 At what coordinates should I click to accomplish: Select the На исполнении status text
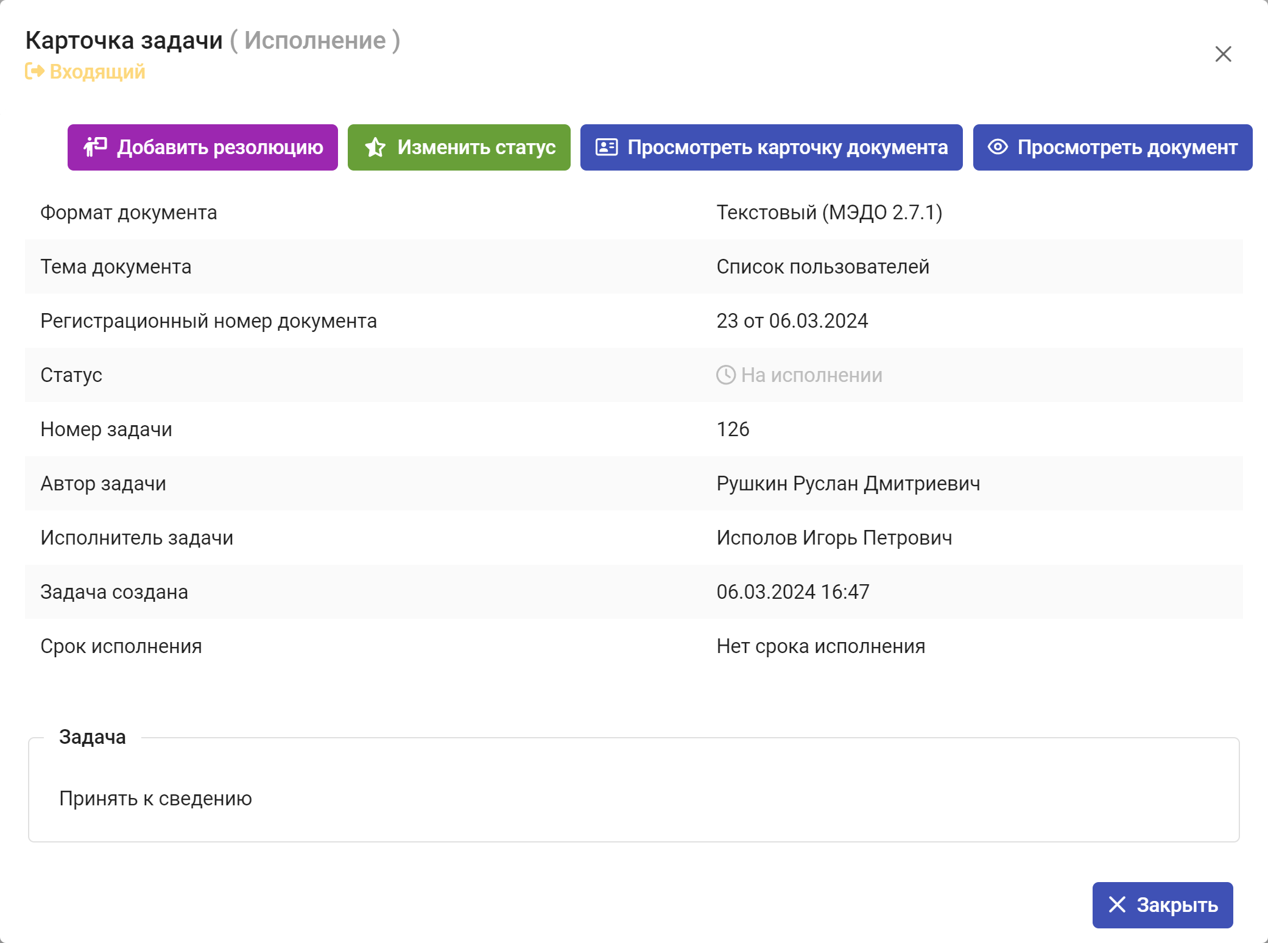click(x=811, y=375)
